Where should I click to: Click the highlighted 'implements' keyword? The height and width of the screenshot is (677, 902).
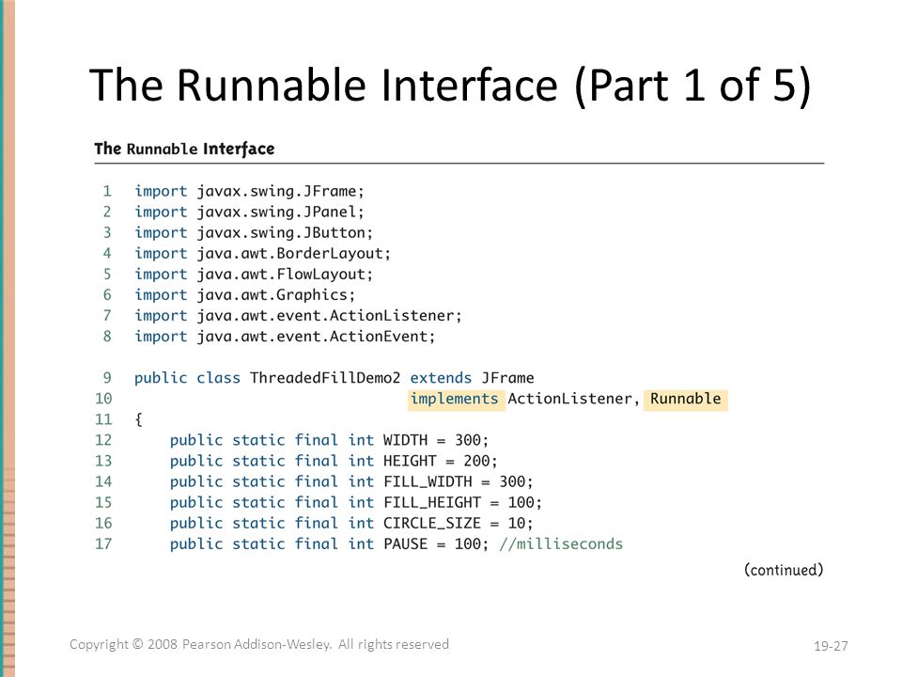click(456, 399)
